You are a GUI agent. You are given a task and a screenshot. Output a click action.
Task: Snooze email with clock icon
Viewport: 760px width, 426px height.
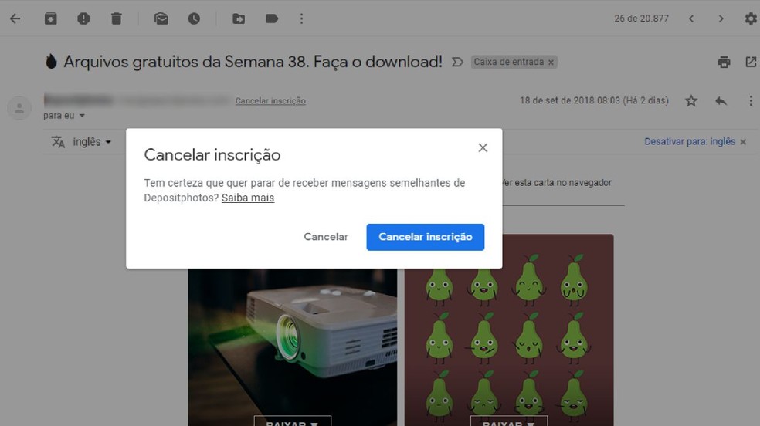(x=194, y=19)
